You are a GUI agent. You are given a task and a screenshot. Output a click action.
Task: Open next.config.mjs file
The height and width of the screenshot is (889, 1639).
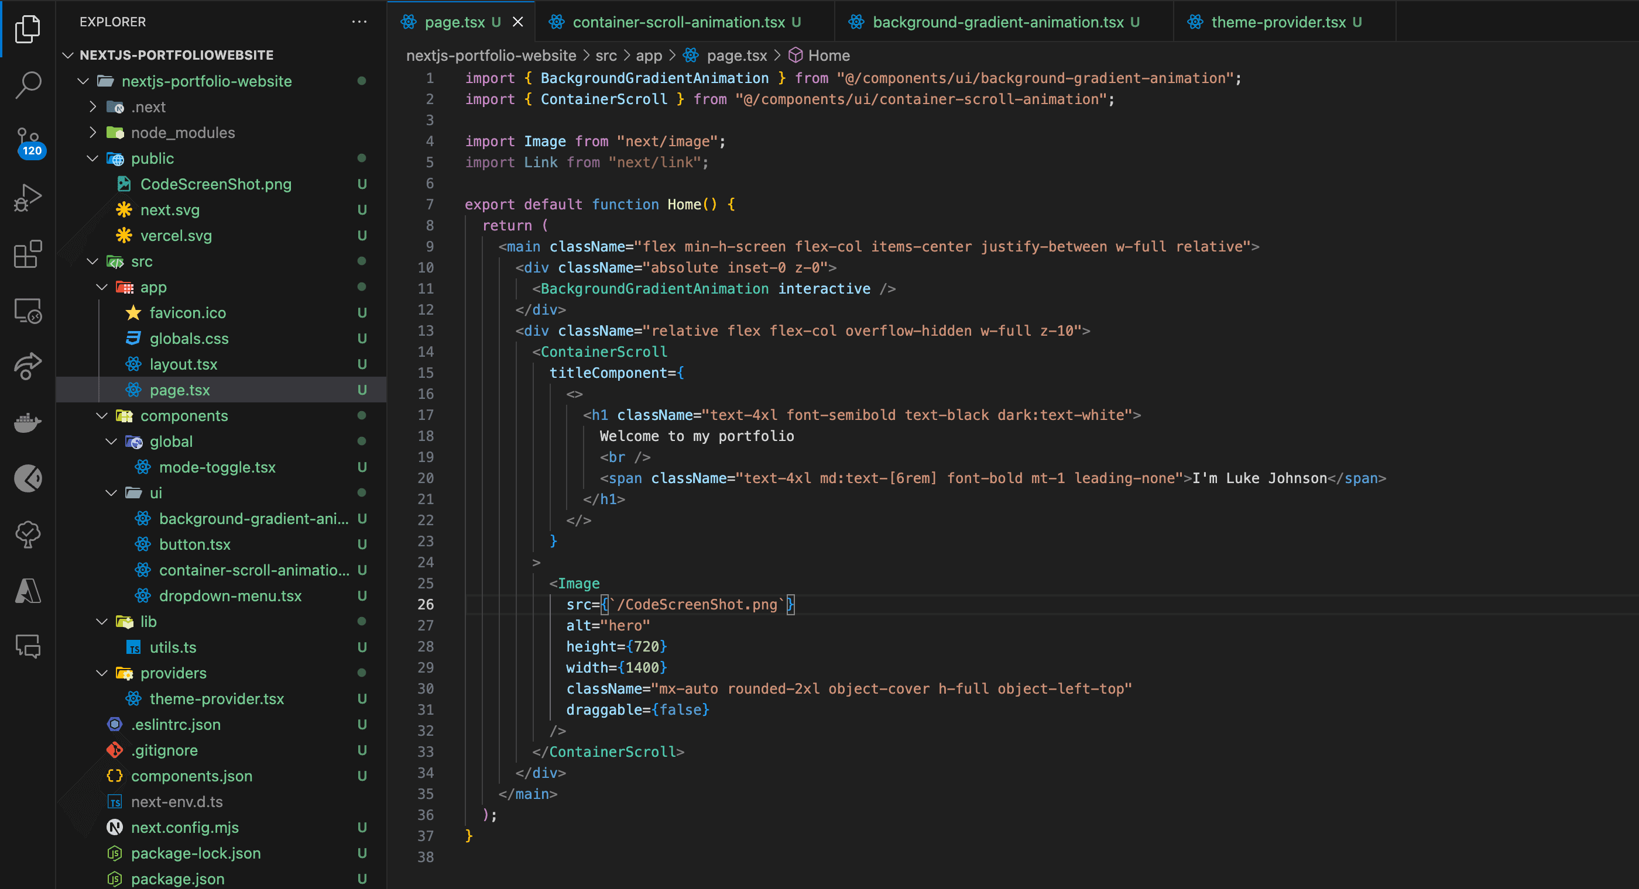221,828
